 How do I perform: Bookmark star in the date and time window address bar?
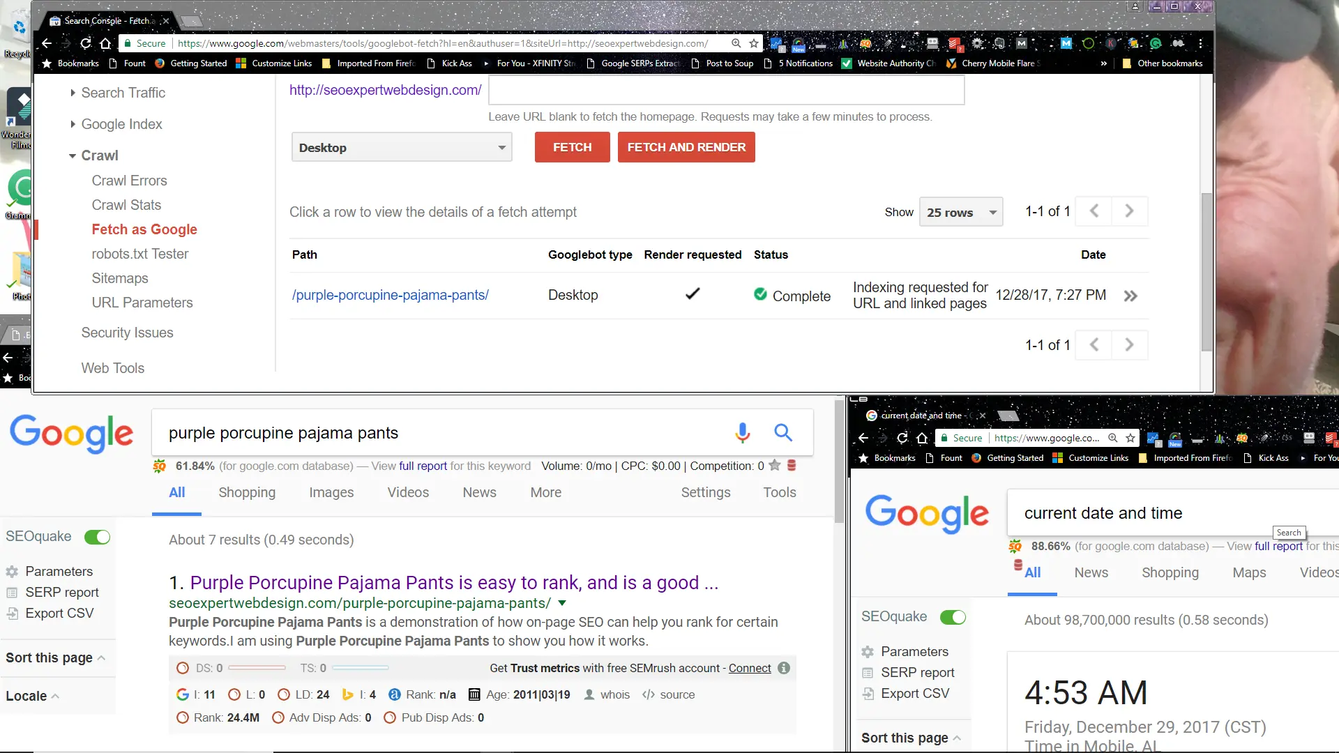[1130, 438]
